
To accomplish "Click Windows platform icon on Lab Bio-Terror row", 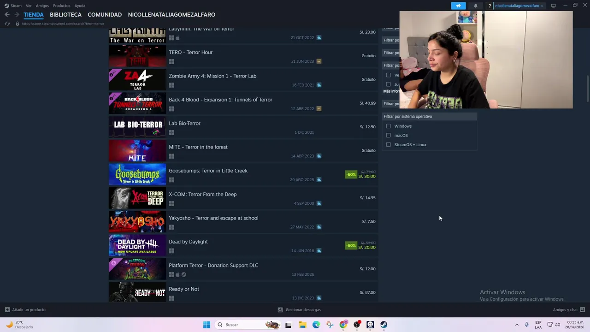I will click(x=171, y=132).
